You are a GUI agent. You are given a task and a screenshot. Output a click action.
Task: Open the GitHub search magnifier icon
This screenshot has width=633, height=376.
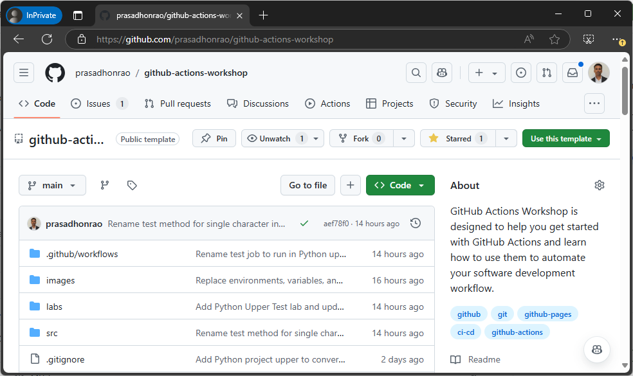point(416,73)
